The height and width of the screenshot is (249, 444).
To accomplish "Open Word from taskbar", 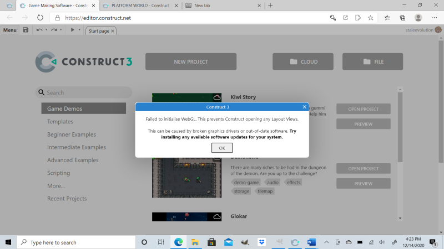I will click(311, 242).
